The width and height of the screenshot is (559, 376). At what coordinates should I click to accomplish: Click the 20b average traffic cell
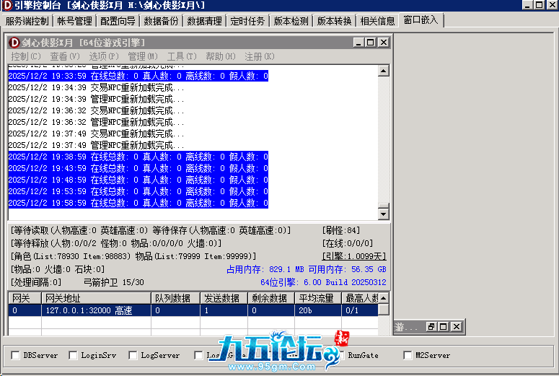pos(318,310)
